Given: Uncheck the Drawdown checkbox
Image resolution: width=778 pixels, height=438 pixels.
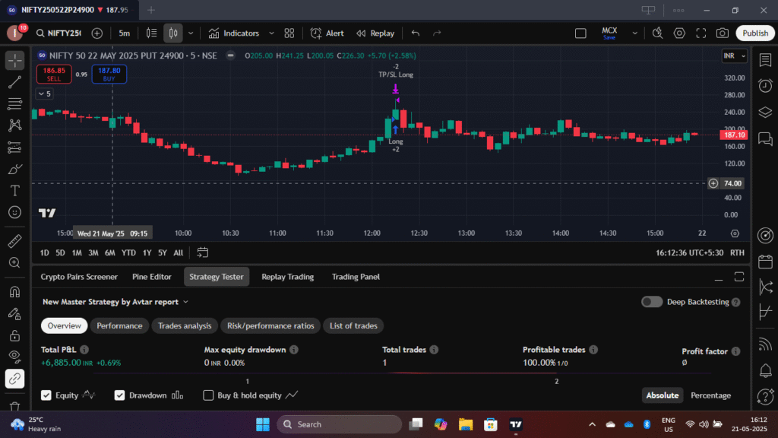Looking at the screenshot, I should point(119,395).
